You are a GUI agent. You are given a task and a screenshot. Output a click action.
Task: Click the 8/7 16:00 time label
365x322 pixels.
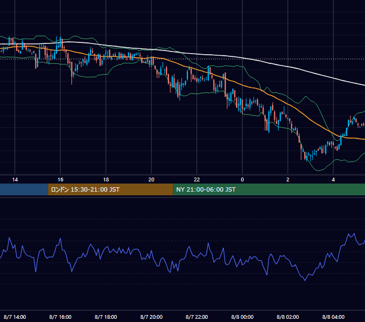(x=60, y=317)
